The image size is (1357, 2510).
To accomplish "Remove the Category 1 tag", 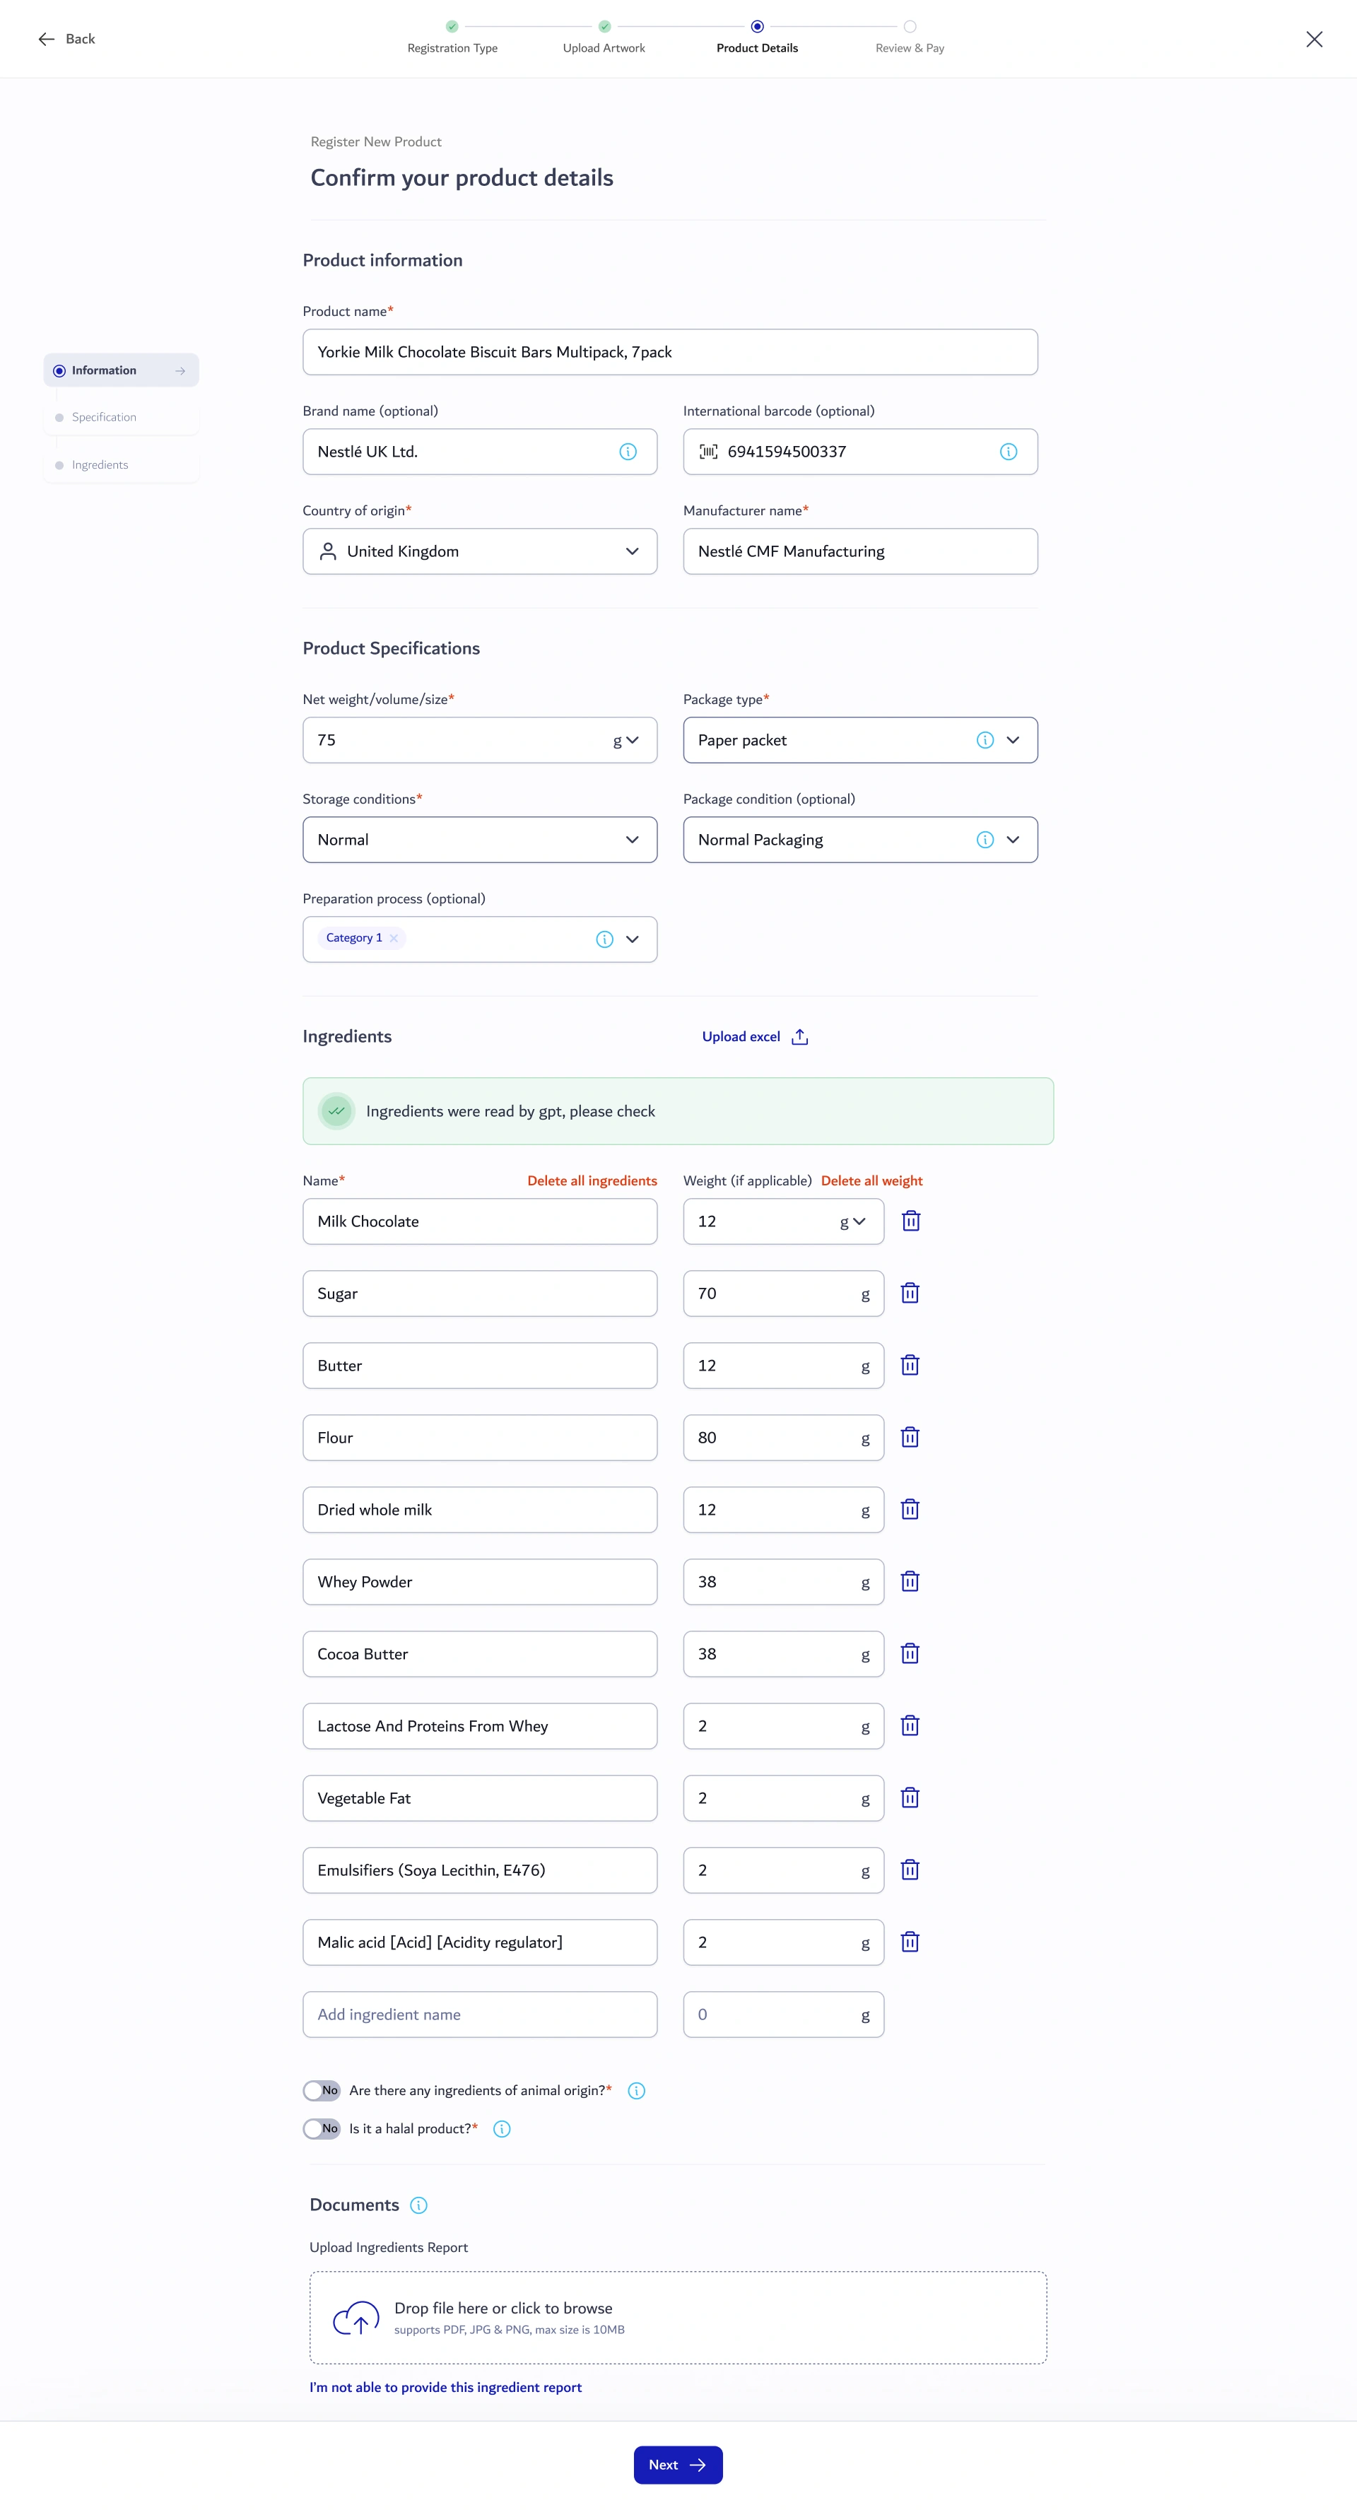I will pos(394,938).
